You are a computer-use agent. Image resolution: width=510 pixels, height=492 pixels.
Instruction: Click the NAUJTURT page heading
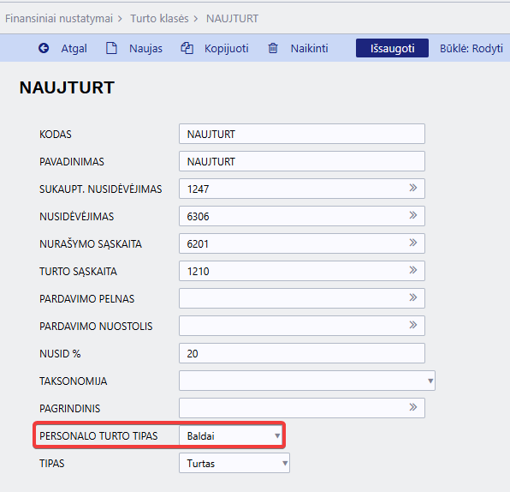pyautogui.click(x=67, y=87)
